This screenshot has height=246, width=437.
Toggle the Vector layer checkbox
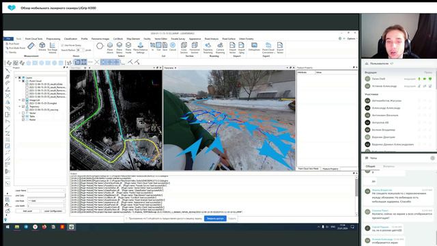[23, 113]
